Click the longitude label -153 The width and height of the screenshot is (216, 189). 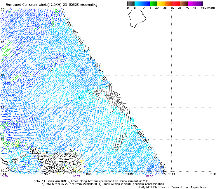(x=172, y=174)
